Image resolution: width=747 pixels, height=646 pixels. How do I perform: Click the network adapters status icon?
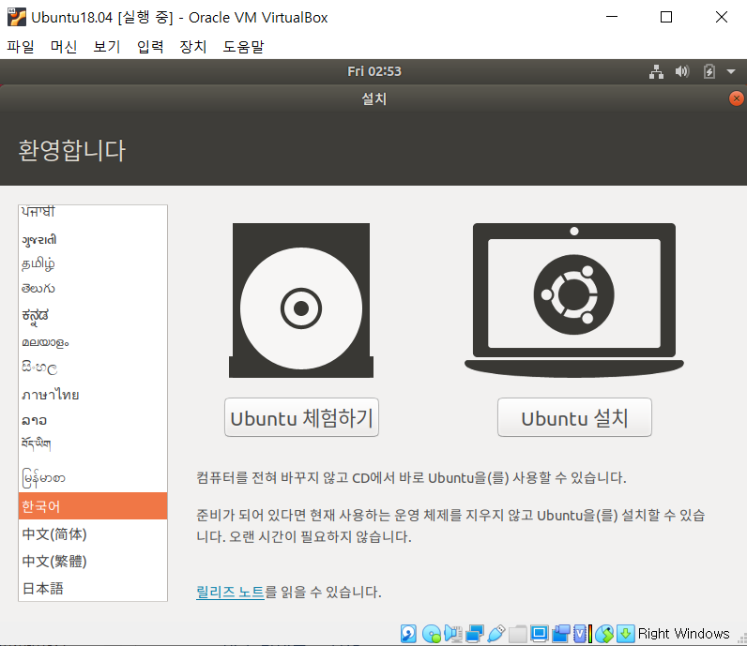click(475, 634)
